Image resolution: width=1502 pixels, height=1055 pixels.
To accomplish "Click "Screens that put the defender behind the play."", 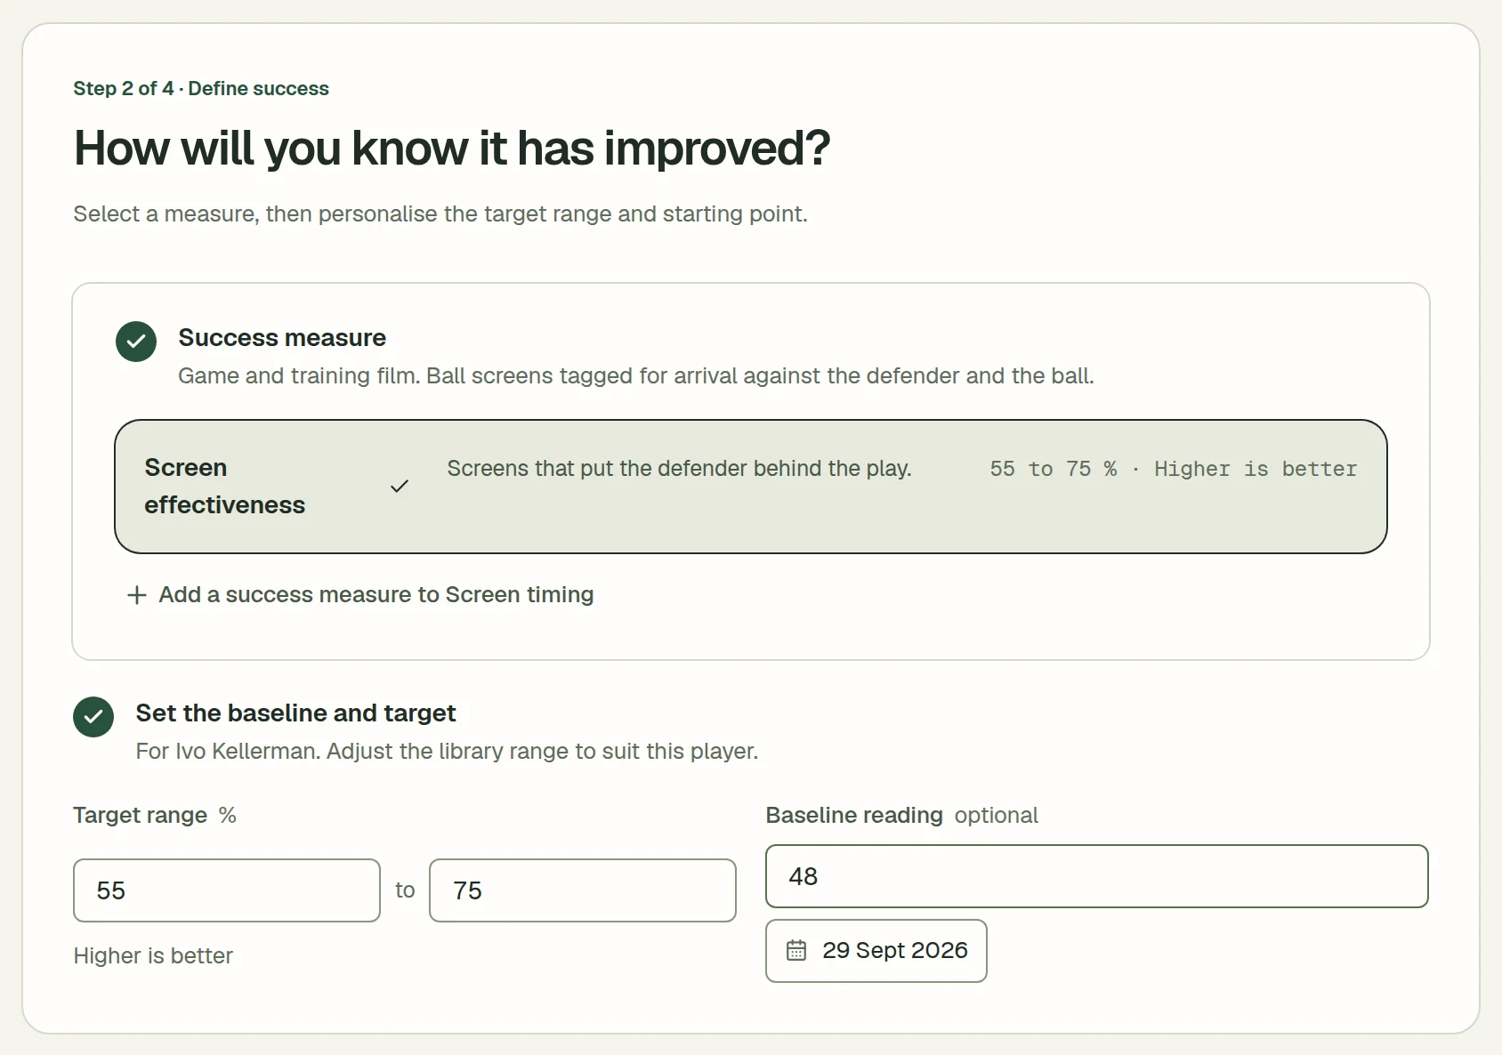I will [x=679, y=469].
